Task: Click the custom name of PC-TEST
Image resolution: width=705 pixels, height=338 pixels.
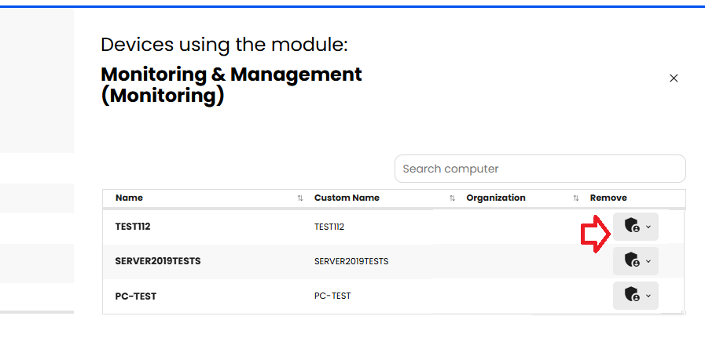Action: (332, 296)
